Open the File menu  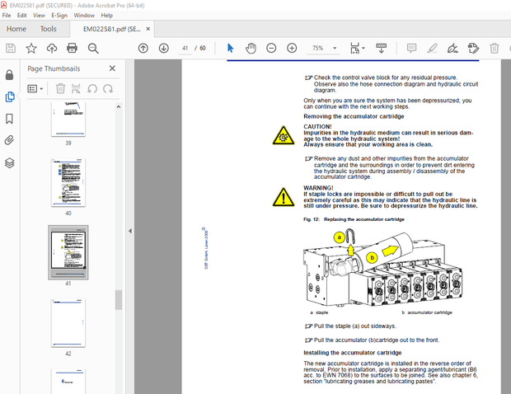(x=7, y=16)
